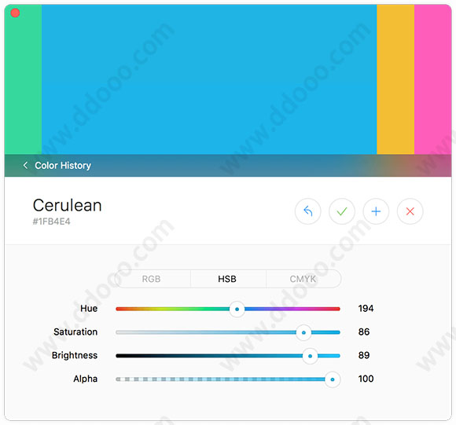Switch to the CMYK tab
This screenshot has width=456, height=425.
pos(303,279)
